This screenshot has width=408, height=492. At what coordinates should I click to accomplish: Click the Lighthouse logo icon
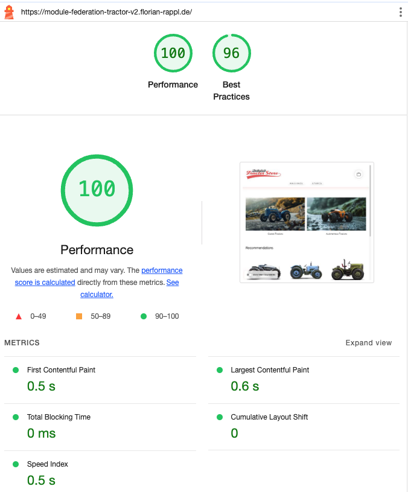point(9,12)
